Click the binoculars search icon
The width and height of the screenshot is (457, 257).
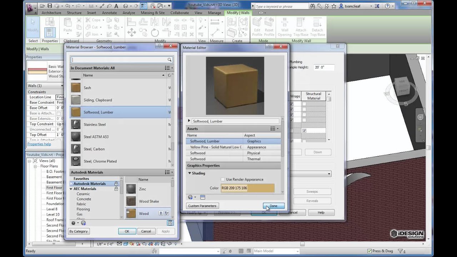coord(312,6)
